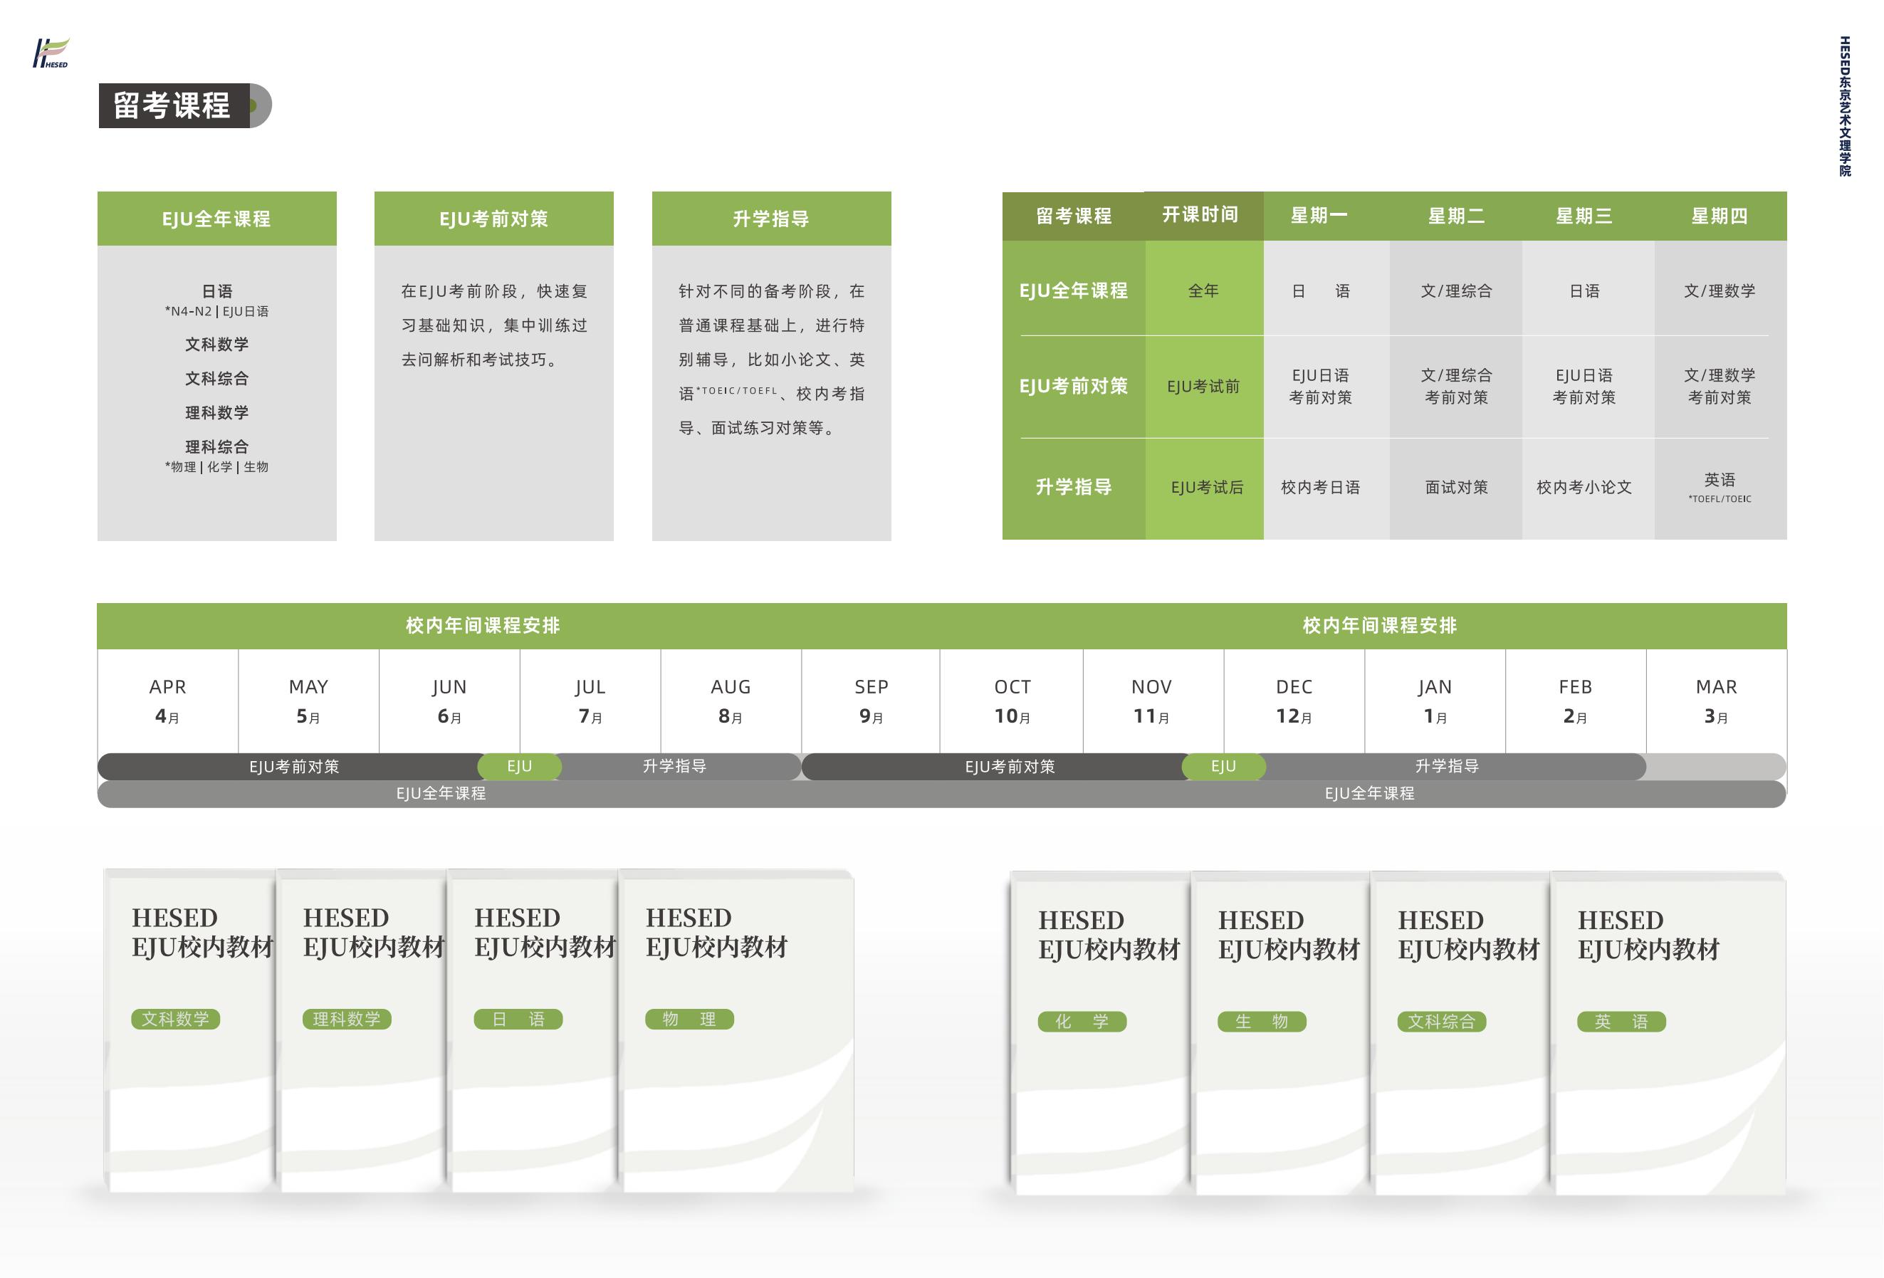Click the EJU全年课程 card header

click(216, 219)
